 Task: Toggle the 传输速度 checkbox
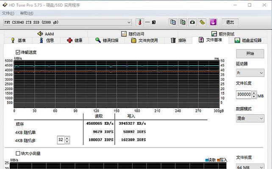pos(18,52)
